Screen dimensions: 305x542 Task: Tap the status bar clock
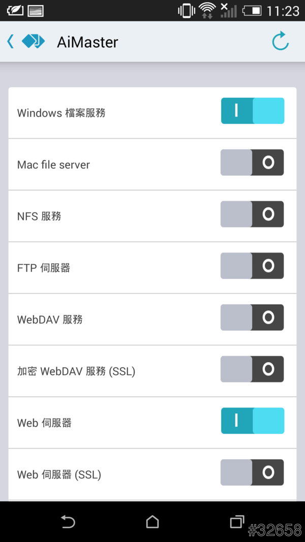[x=283, y=11]
